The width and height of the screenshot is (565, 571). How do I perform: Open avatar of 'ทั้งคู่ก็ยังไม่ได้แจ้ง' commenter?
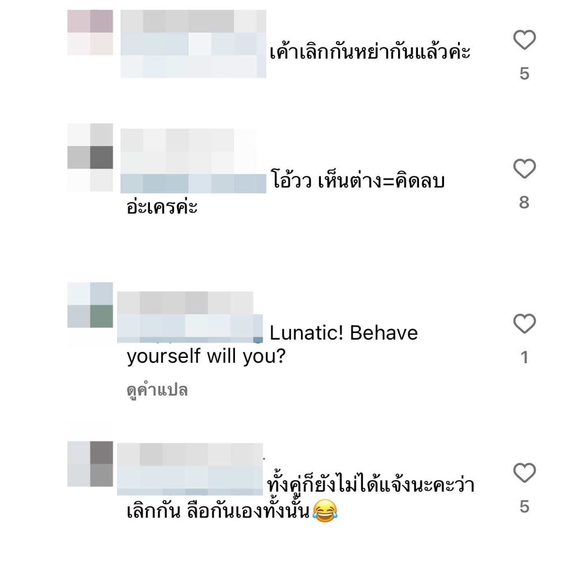(x=90, y=464)
